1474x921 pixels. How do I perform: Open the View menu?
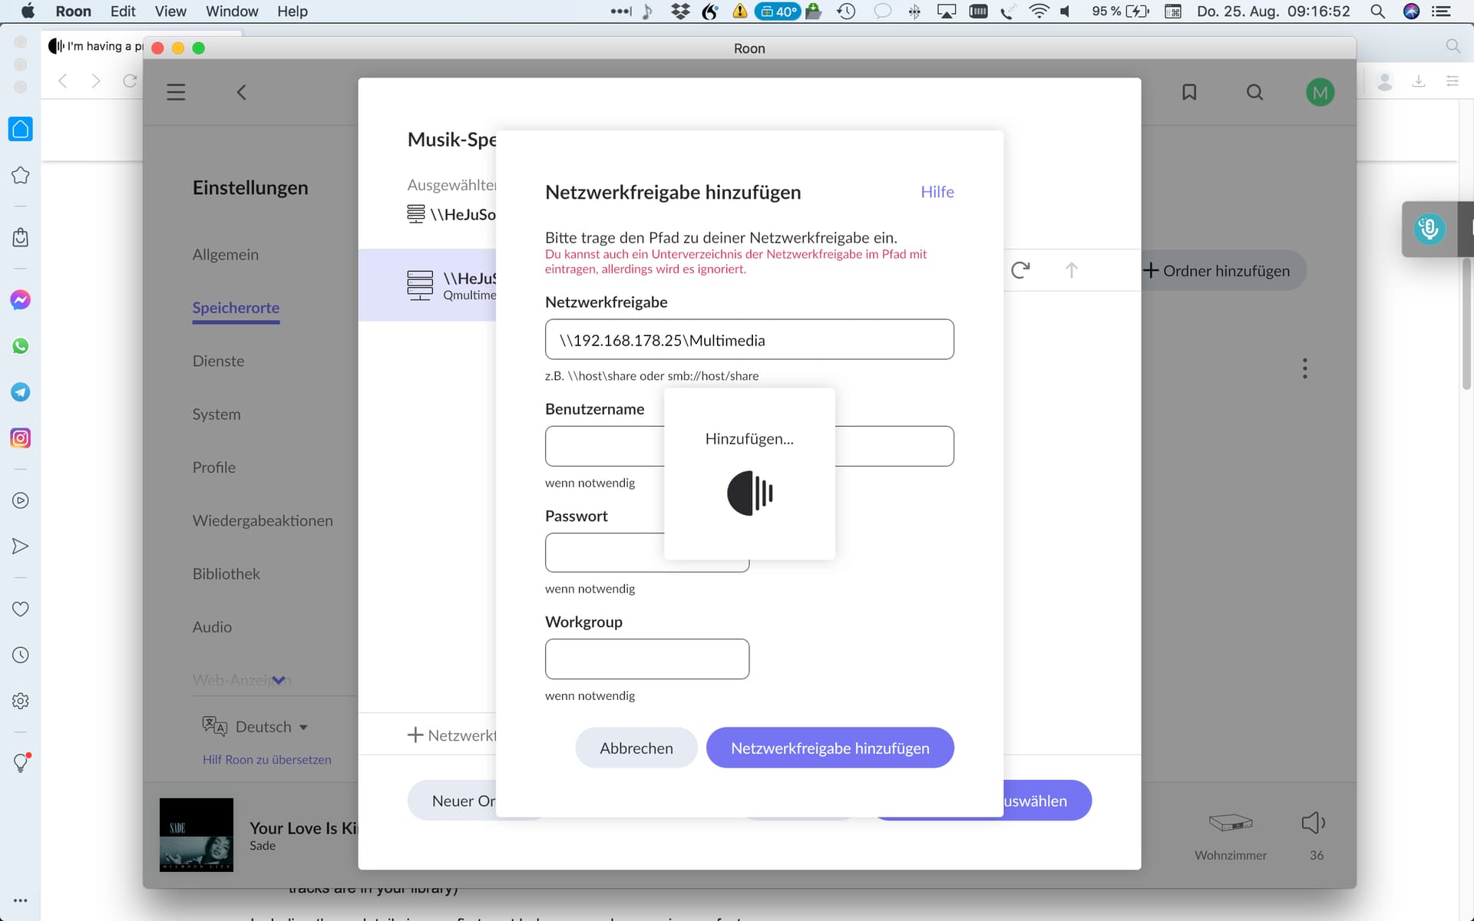pyautogui.click(x=170, y=12)
